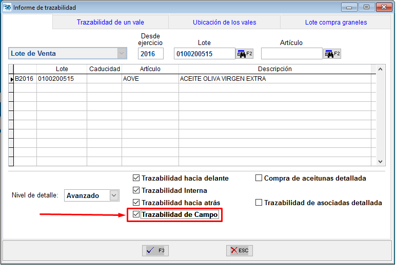
Task: Click the grid scrollbar down arrow
Action: 380,161
